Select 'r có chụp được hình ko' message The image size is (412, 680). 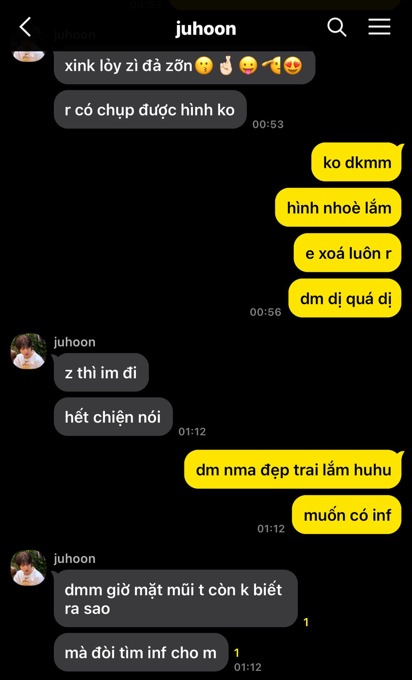[x=150, y=109]
